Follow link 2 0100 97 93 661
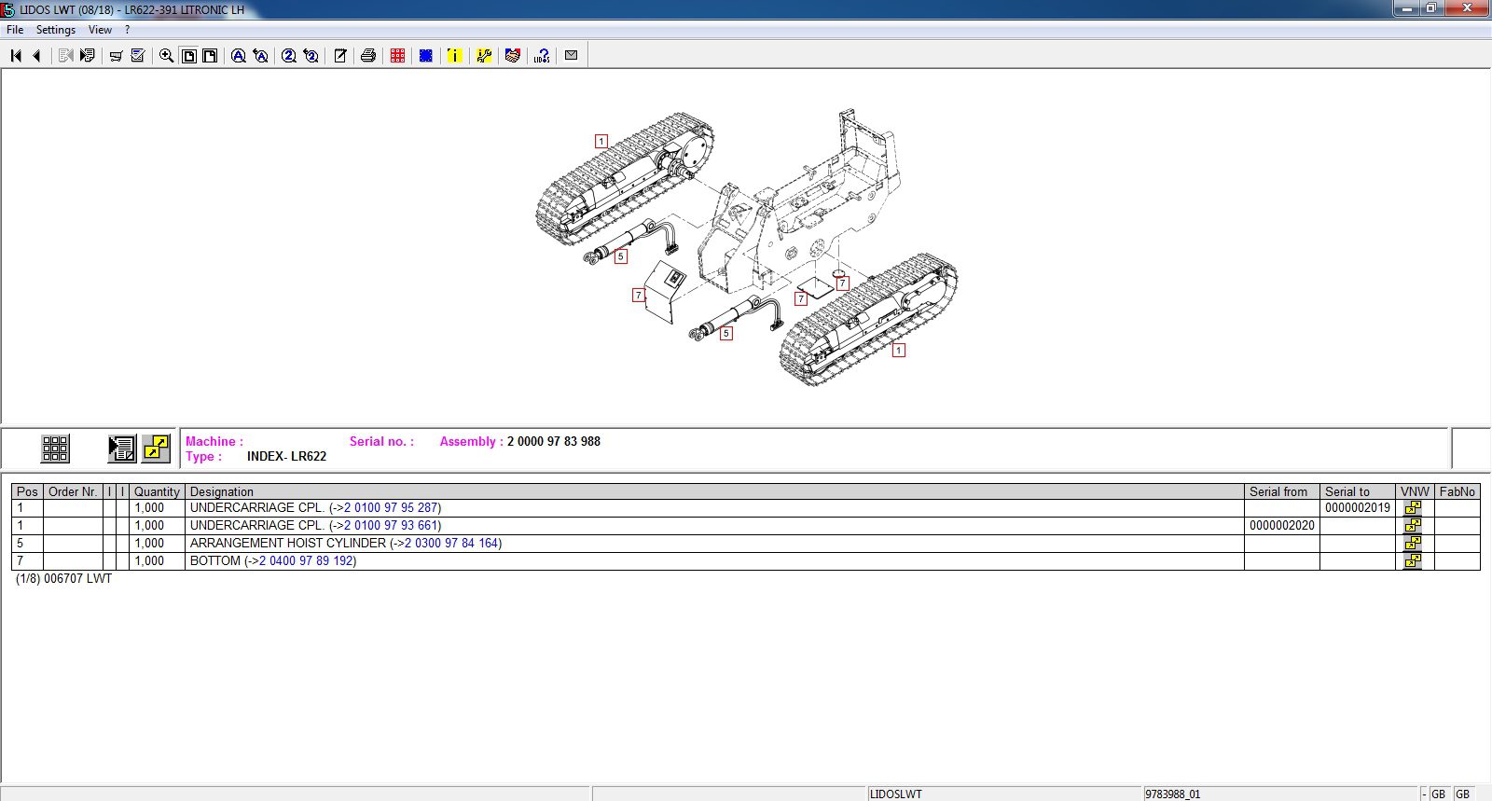This screenshot has width=1492, height=801. [x=391, y=526]
